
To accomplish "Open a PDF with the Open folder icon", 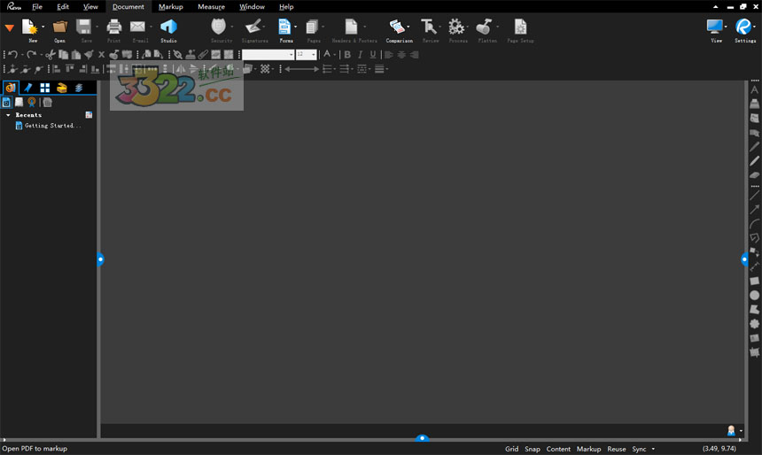I will 59,27.
